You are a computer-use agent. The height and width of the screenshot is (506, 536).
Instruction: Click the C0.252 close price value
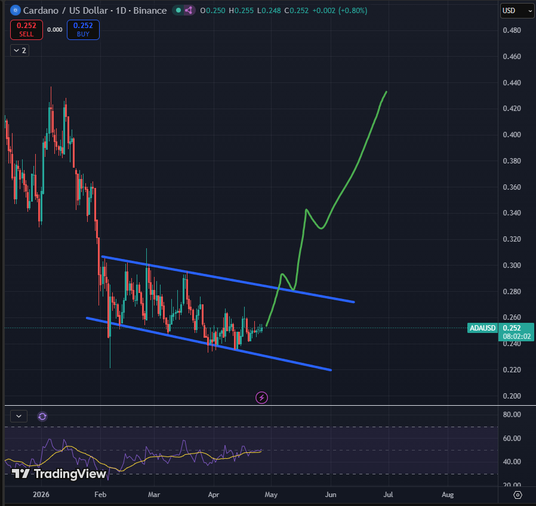coord(297,11)
